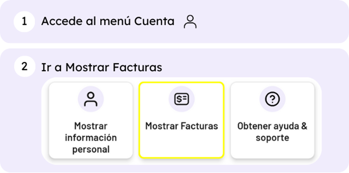Click the empty area of step 1 panel
This screenshot has width=349, height=173.
(272, 21)
